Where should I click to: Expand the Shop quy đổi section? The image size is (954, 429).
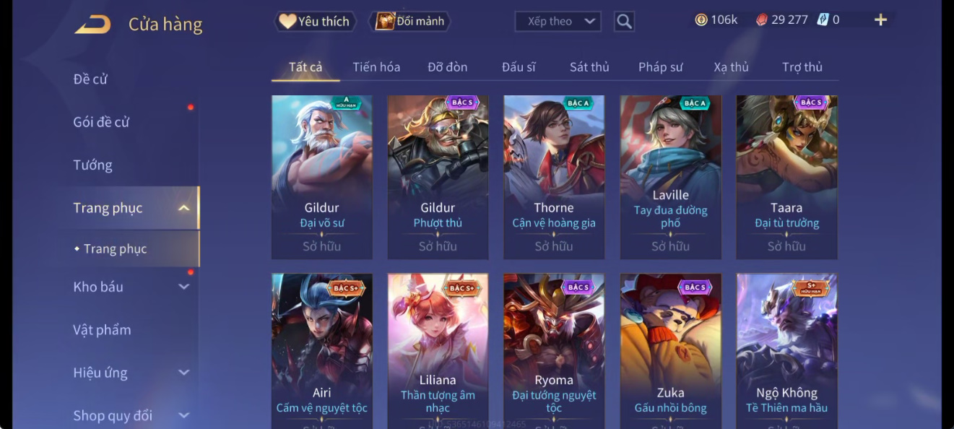click(184, 415)
